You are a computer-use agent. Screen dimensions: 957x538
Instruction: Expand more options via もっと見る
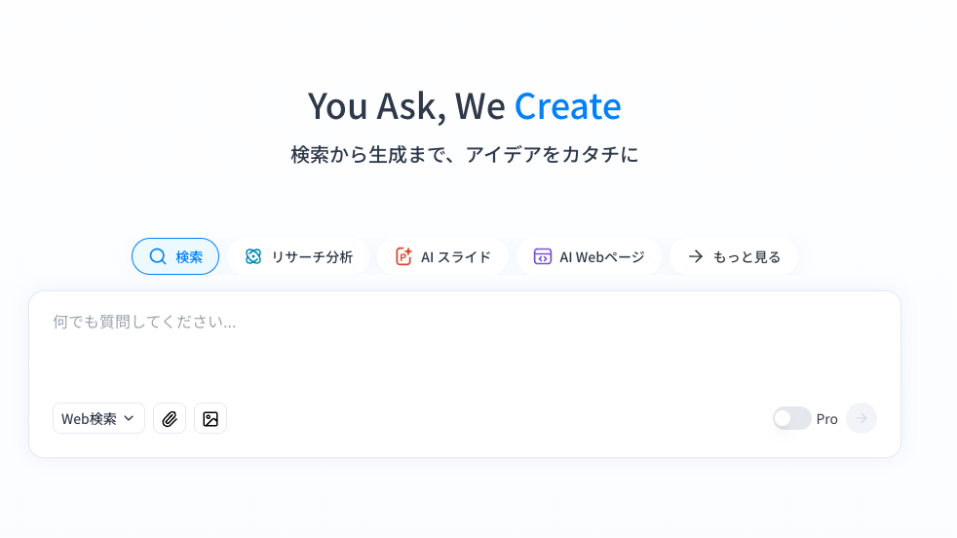pyautogui.click(x=734, y=256)
